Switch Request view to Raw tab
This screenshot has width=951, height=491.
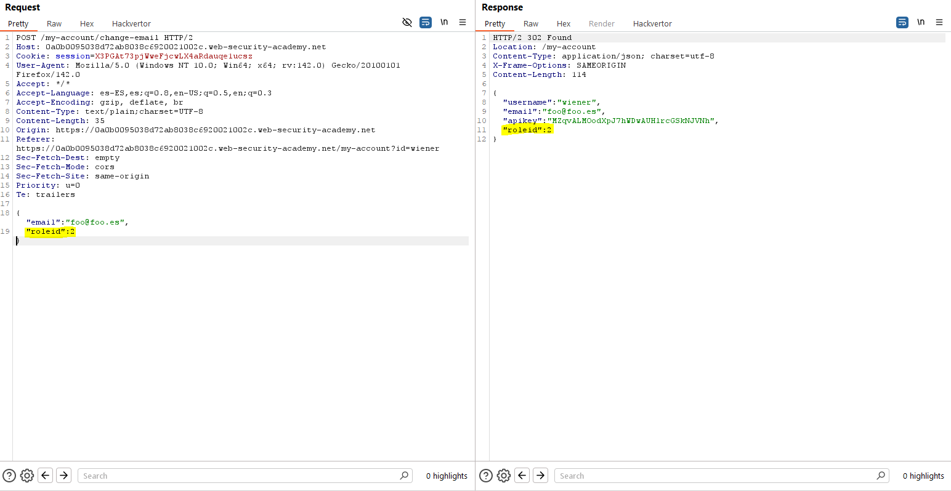click(x=54, y=24)
